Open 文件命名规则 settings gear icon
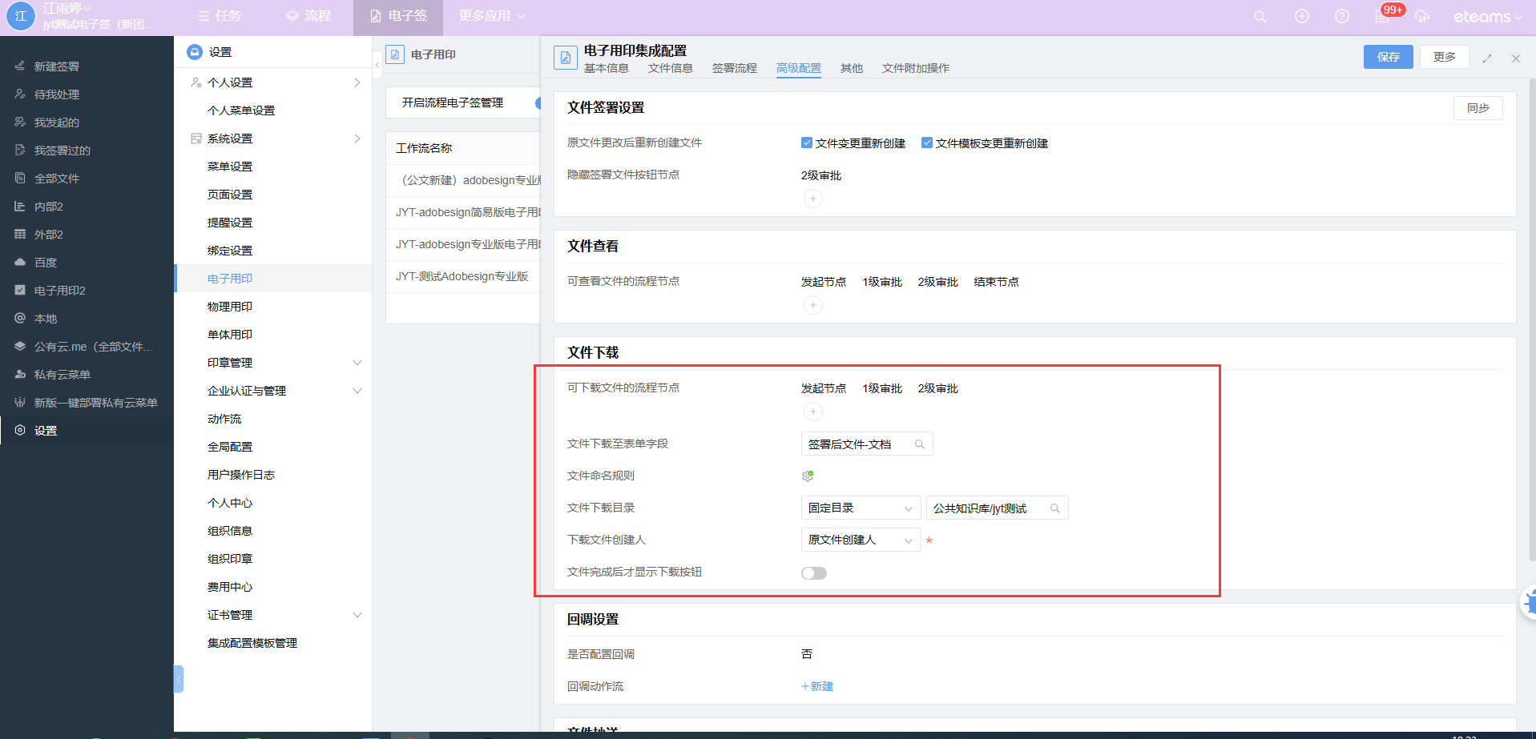The image size is (1536, 739). [808, 476]
